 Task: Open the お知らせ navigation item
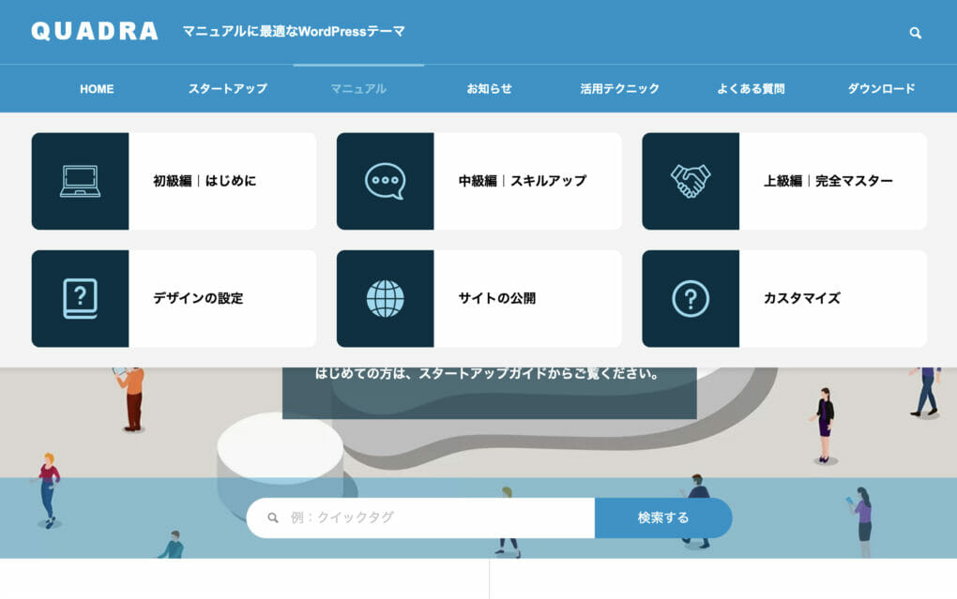click(x=489, y=88)
